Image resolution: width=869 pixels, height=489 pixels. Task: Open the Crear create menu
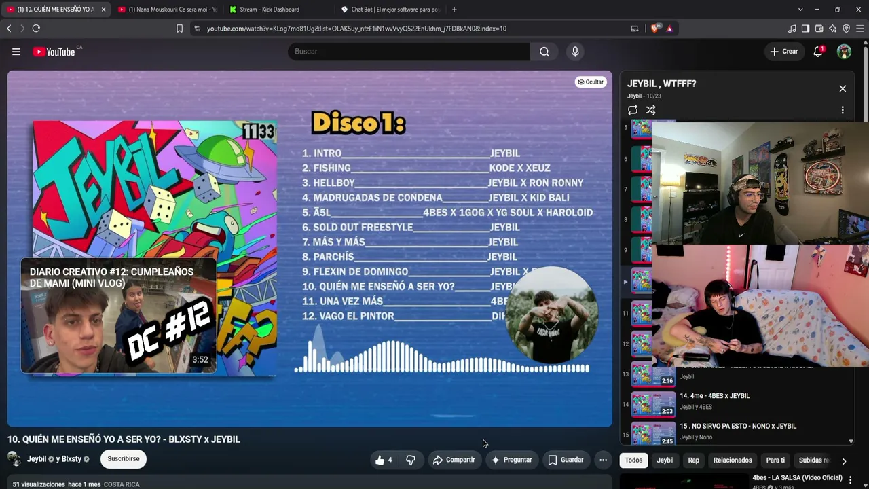pos(784,52)
